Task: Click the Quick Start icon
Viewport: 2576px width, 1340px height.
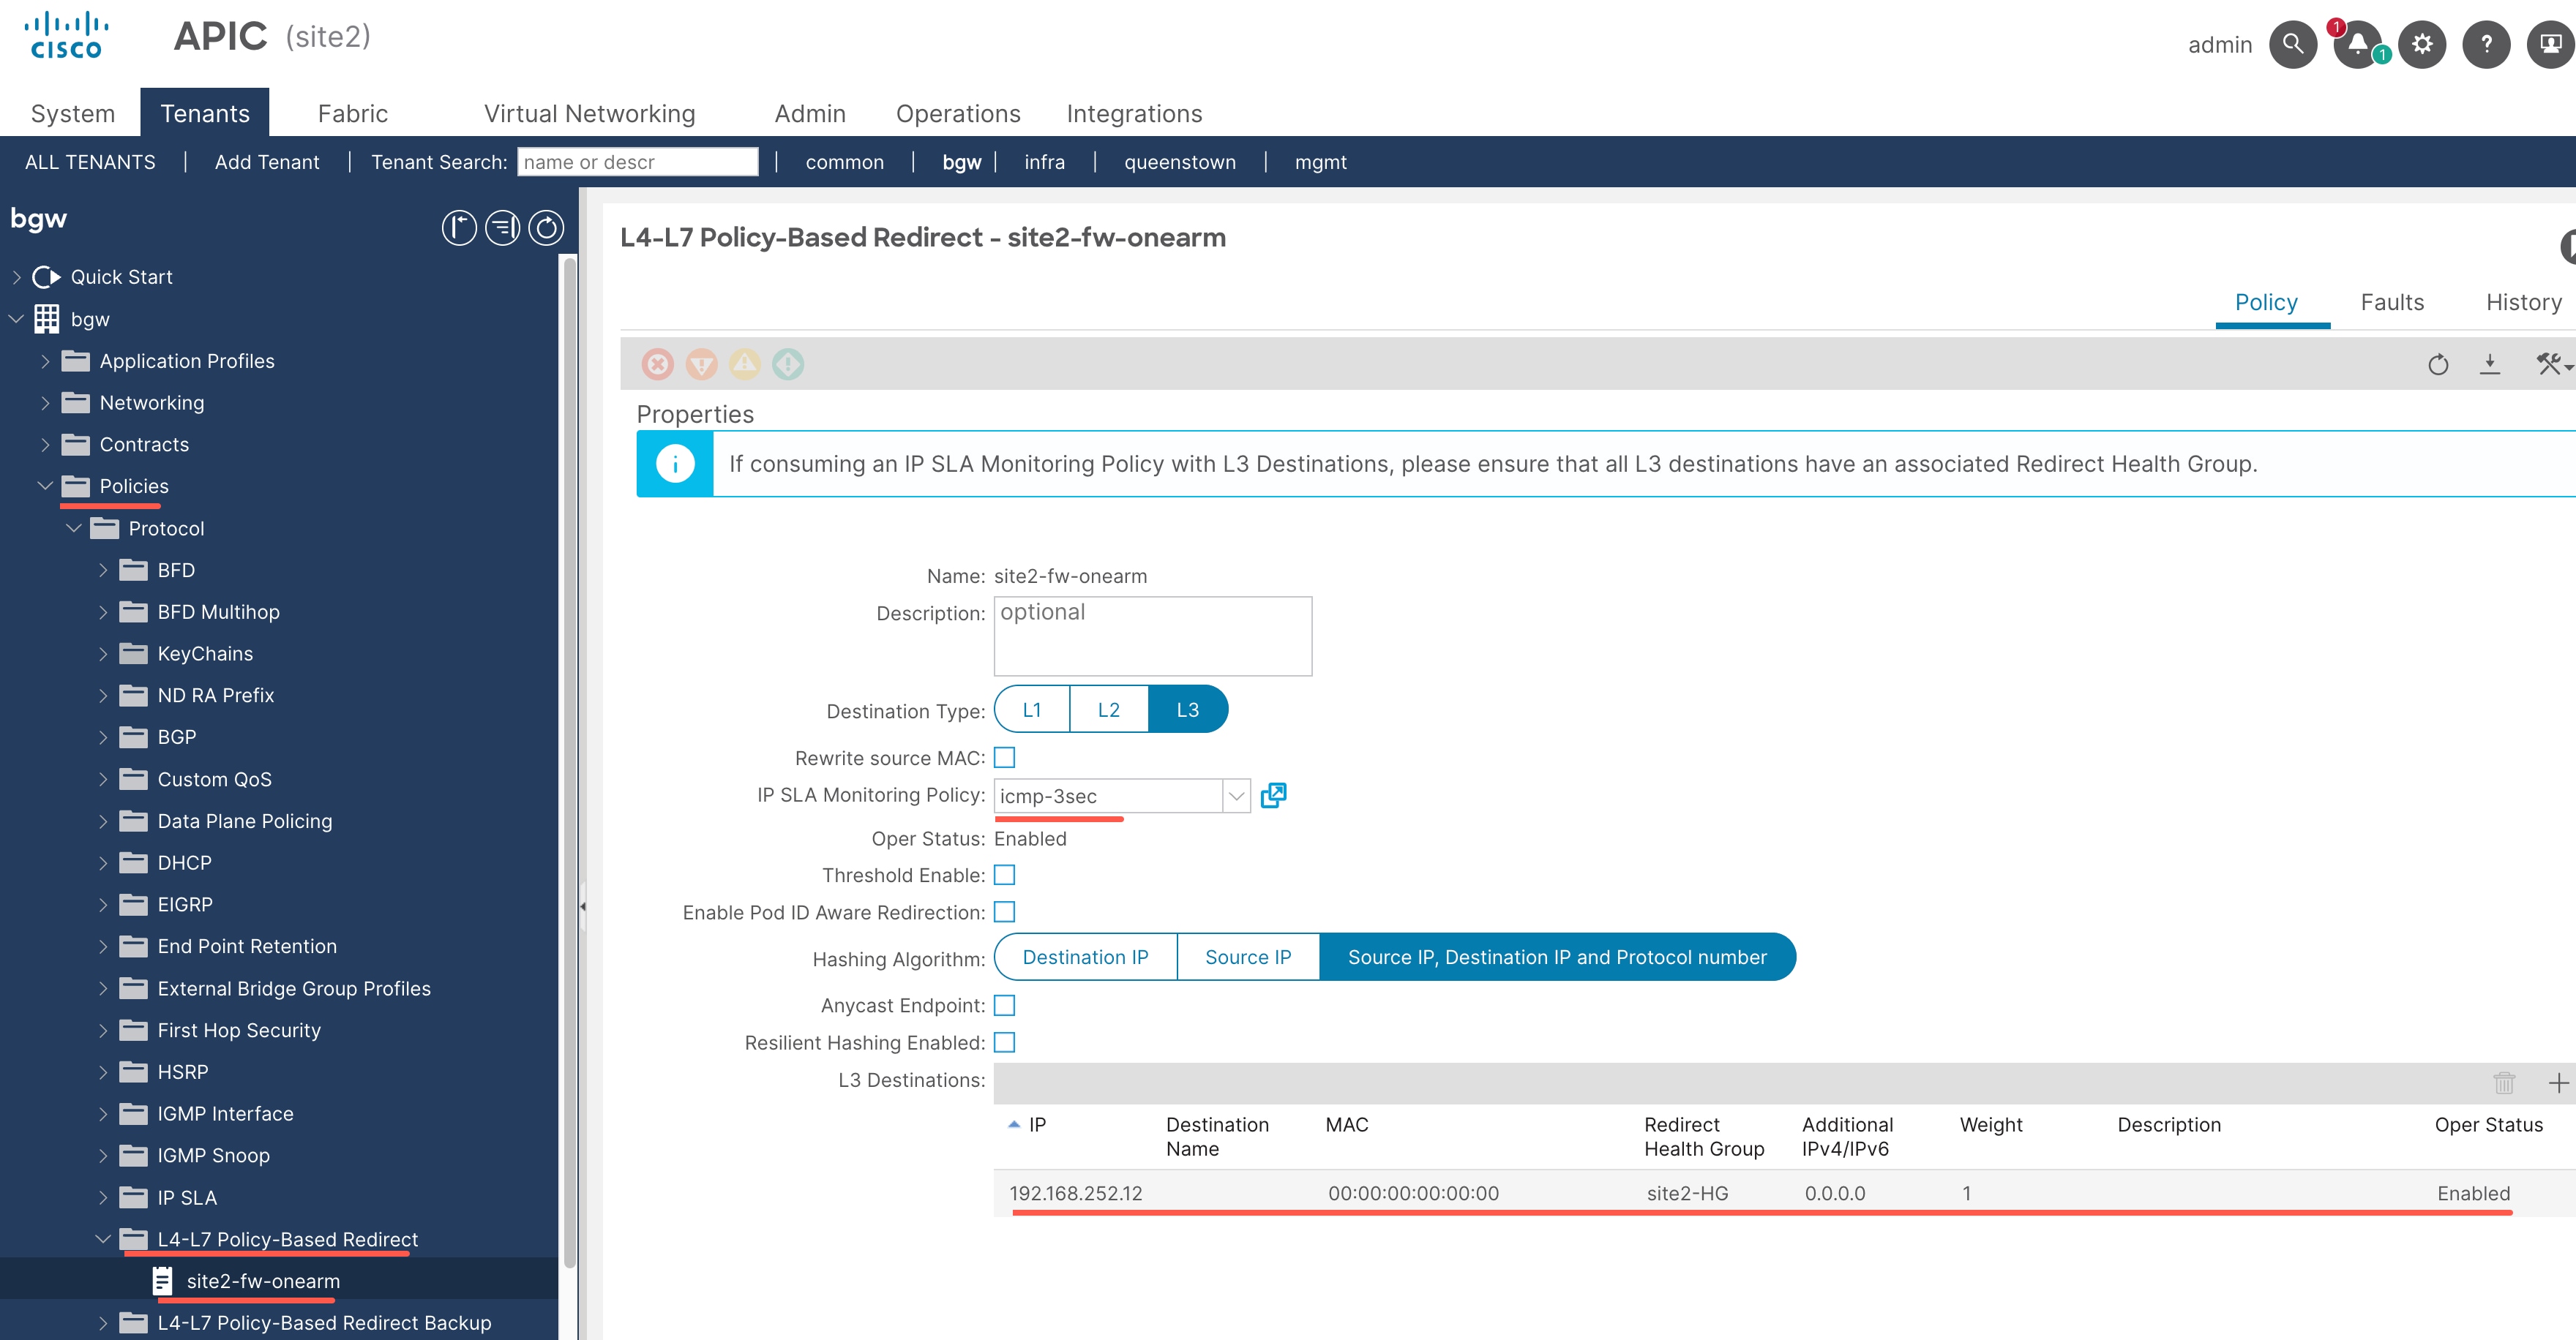Action: pos(46,276)
